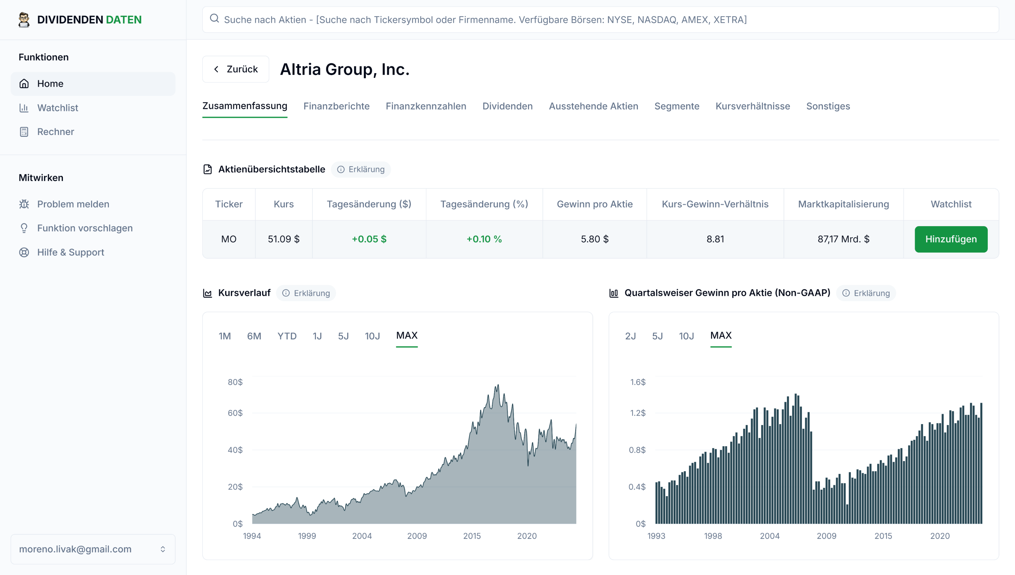This screenshot has width=1015, height=575.
Task: Switch to the Kursverhältnisse tab
Action: [752, 106]
